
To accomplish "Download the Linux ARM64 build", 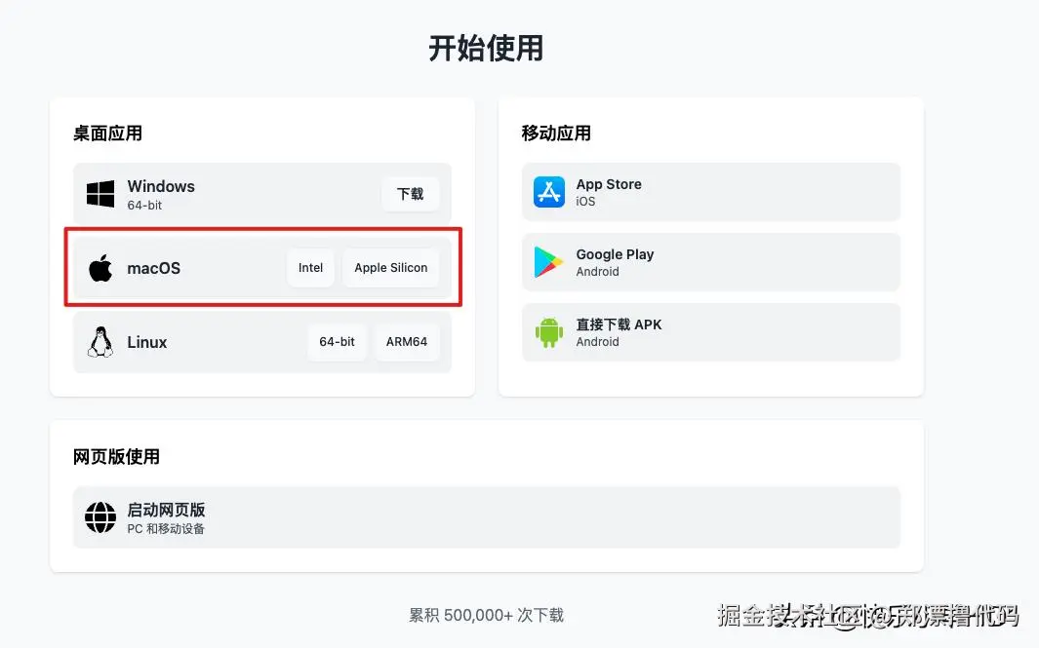I will [x=407, y=342].
